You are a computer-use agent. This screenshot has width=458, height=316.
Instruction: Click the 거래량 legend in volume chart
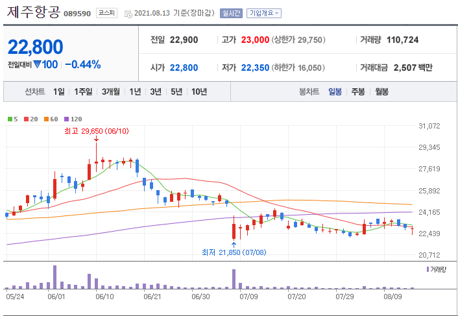coord(437,269)
